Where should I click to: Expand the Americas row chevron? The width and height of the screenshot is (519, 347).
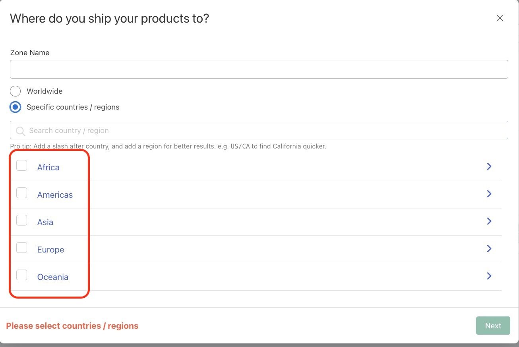(489, 194)
